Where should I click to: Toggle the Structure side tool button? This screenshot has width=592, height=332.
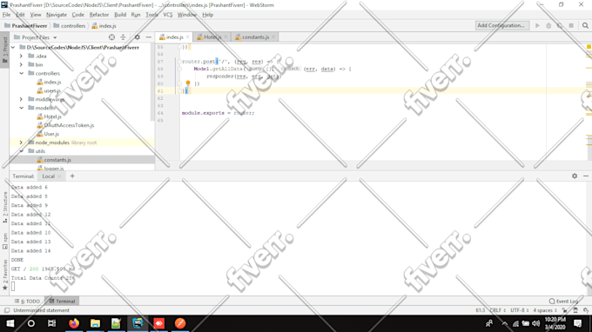[5, 207]
